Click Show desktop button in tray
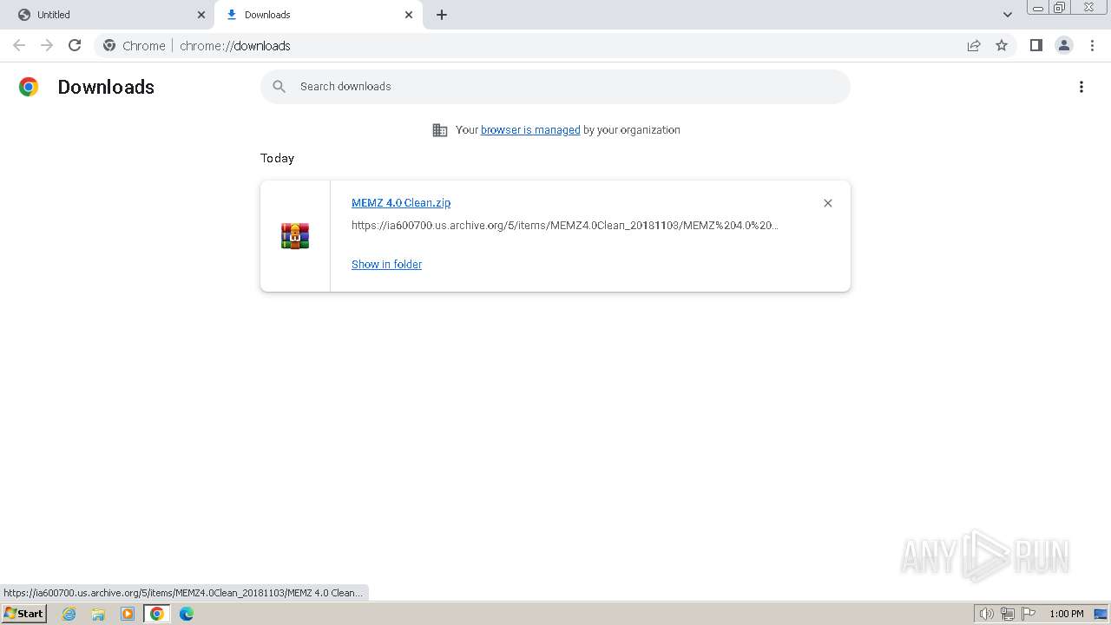Screen dimensions: 1111x625 (1101, 614)
